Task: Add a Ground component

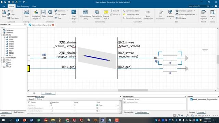Action: pos(115,11)
